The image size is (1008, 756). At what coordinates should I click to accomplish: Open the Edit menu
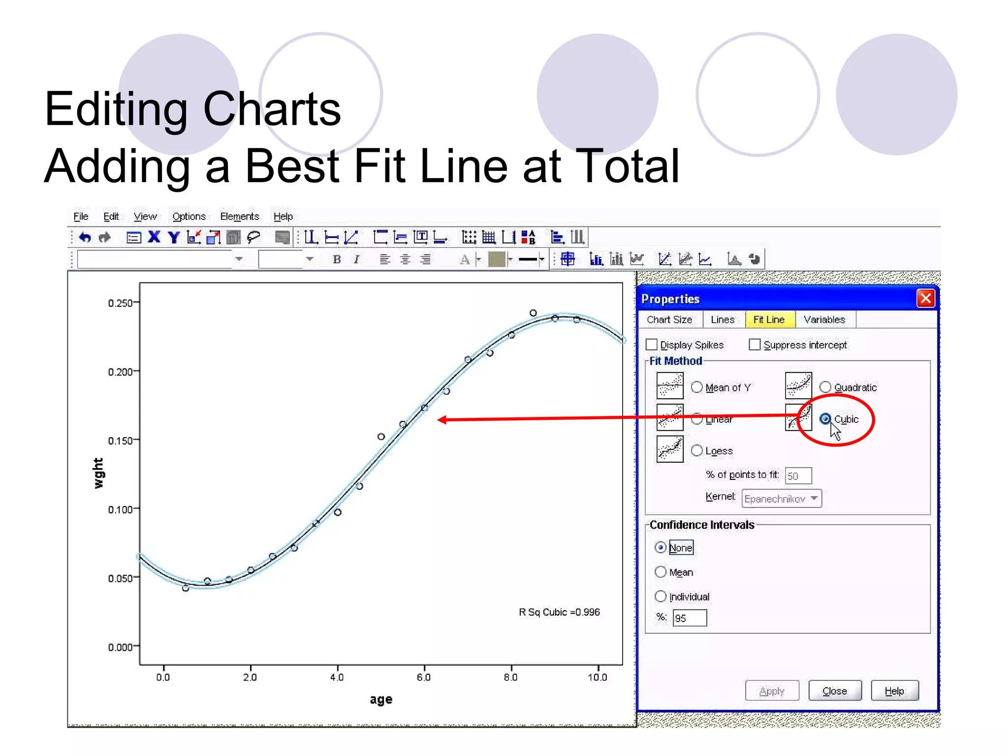click(x=111, y=217)
